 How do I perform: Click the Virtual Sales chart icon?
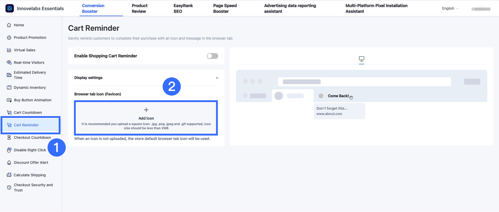pos(9,50)
